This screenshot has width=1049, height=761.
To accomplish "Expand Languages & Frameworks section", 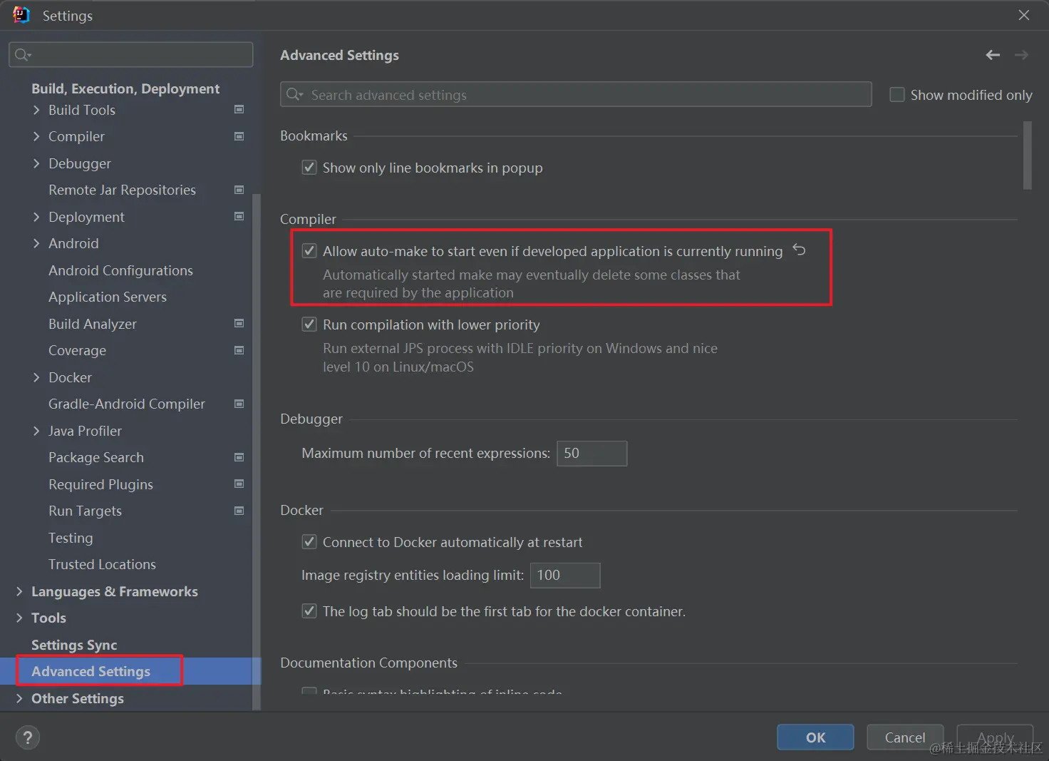I will click(19, 591).
